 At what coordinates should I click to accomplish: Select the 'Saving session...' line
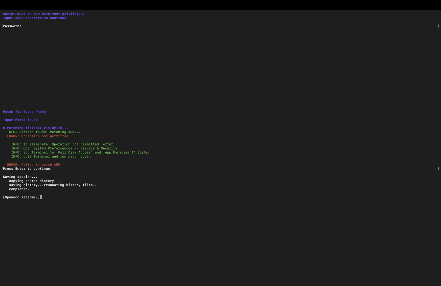pos(20,177)
